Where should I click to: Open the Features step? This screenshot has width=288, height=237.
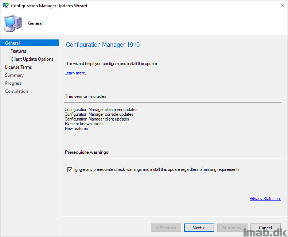[19, 51]
